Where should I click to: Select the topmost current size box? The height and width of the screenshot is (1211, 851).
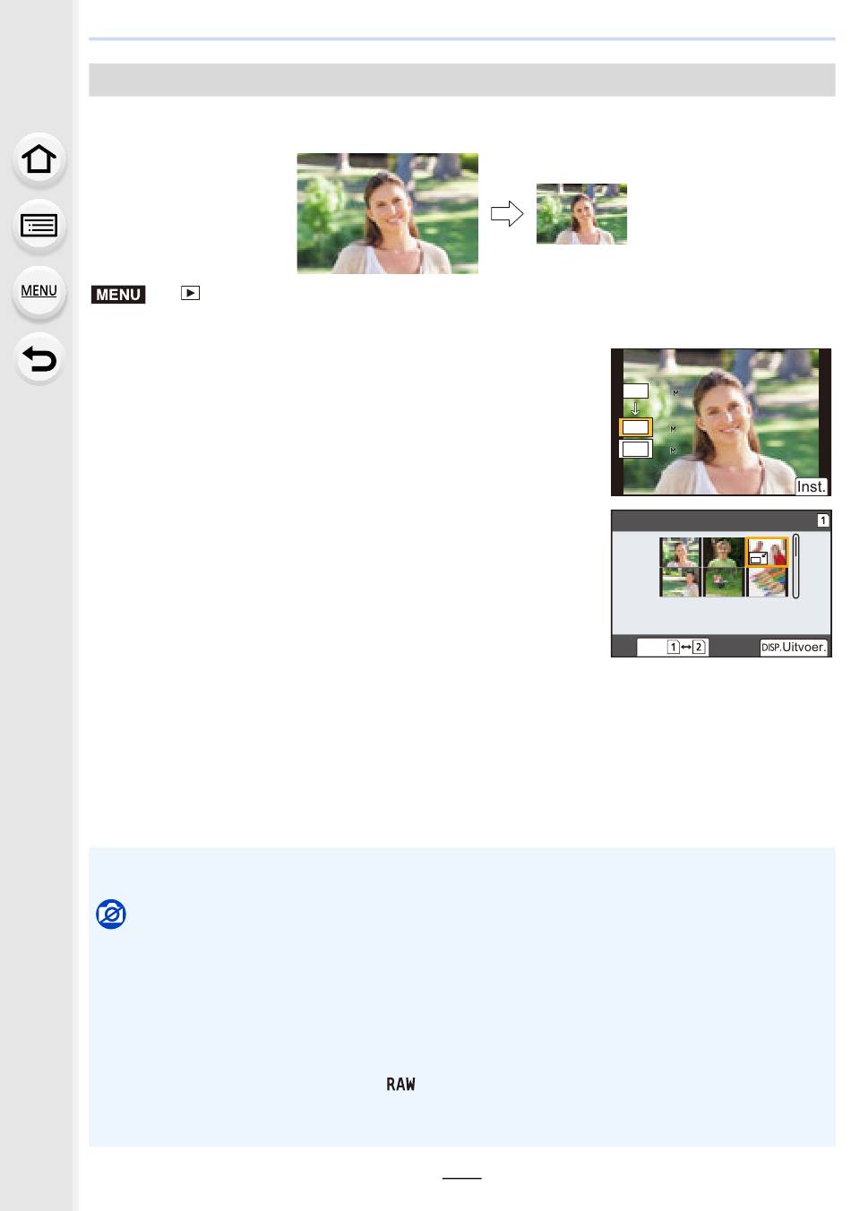pyautogui.click(x=635, y=391)
